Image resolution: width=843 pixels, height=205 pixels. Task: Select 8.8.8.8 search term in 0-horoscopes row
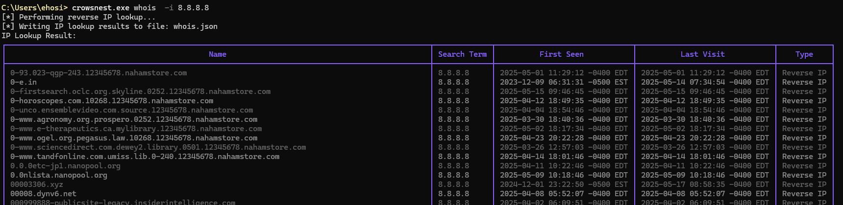[x=453, y=101]
